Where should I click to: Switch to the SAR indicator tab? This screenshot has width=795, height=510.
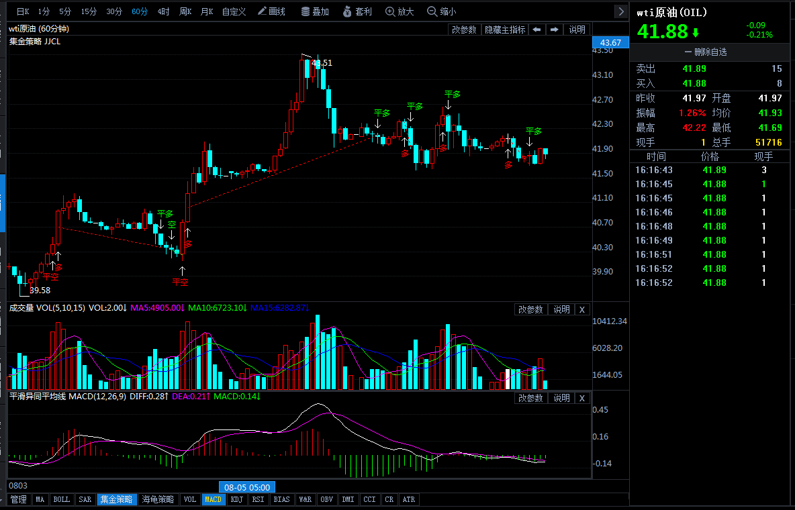point(85,499)
